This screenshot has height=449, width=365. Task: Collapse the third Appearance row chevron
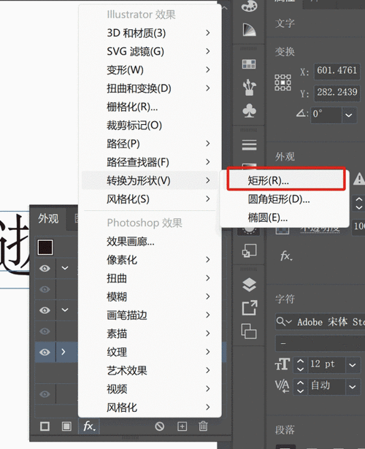65,310
